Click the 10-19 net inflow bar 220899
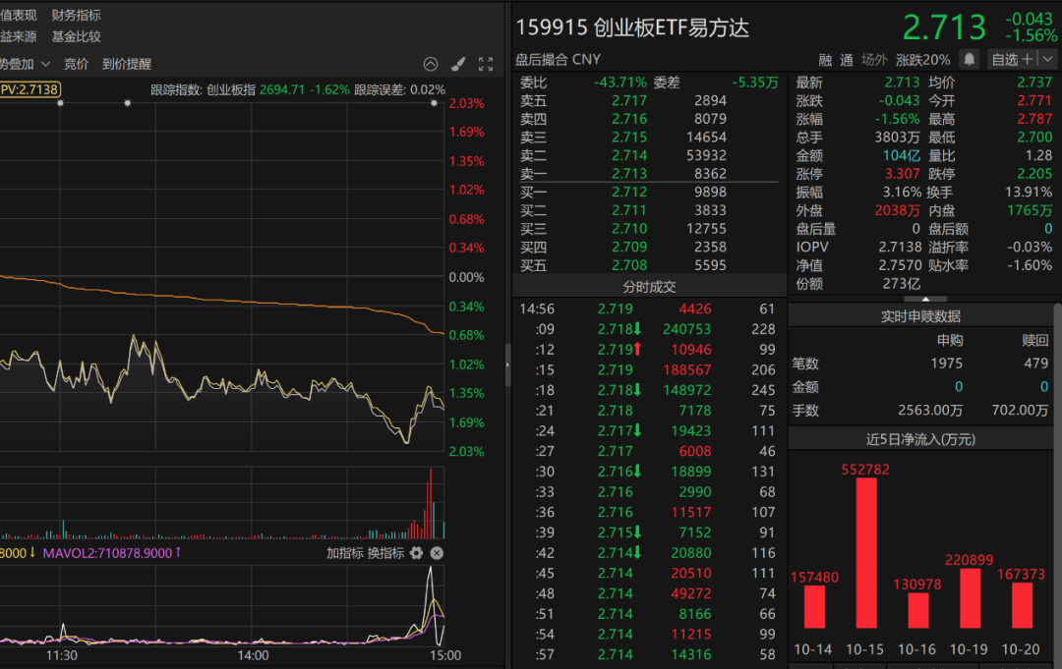 971,598
